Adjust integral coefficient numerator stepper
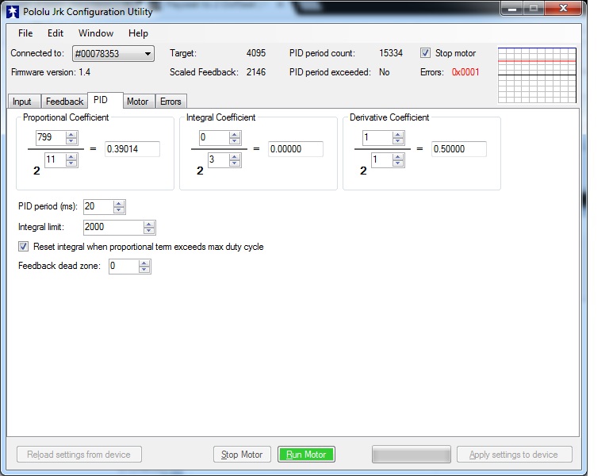 point(235,137)
